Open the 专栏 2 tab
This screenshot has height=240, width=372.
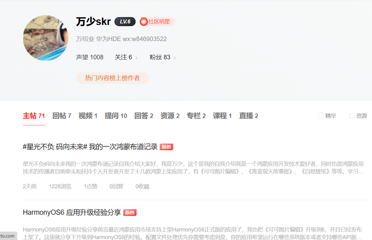[x=196, y=116]
